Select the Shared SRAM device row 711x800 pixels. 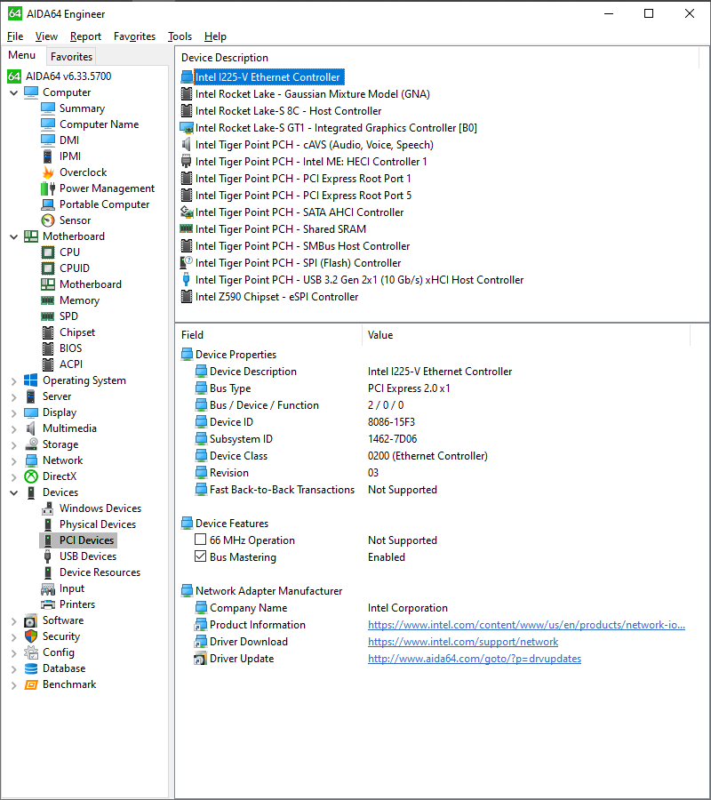click(x=274, y=229)
